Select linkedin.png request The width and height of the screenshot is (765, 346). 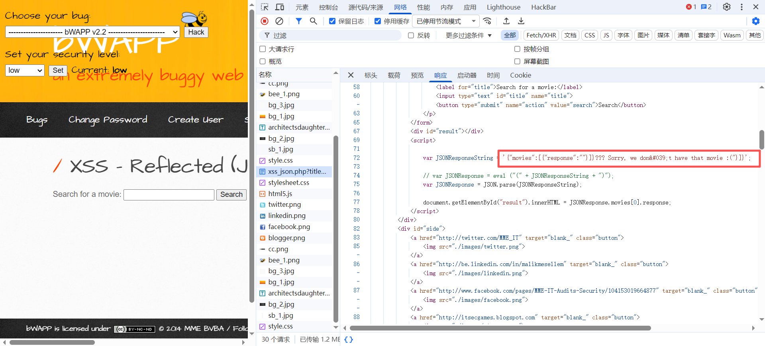294,216
